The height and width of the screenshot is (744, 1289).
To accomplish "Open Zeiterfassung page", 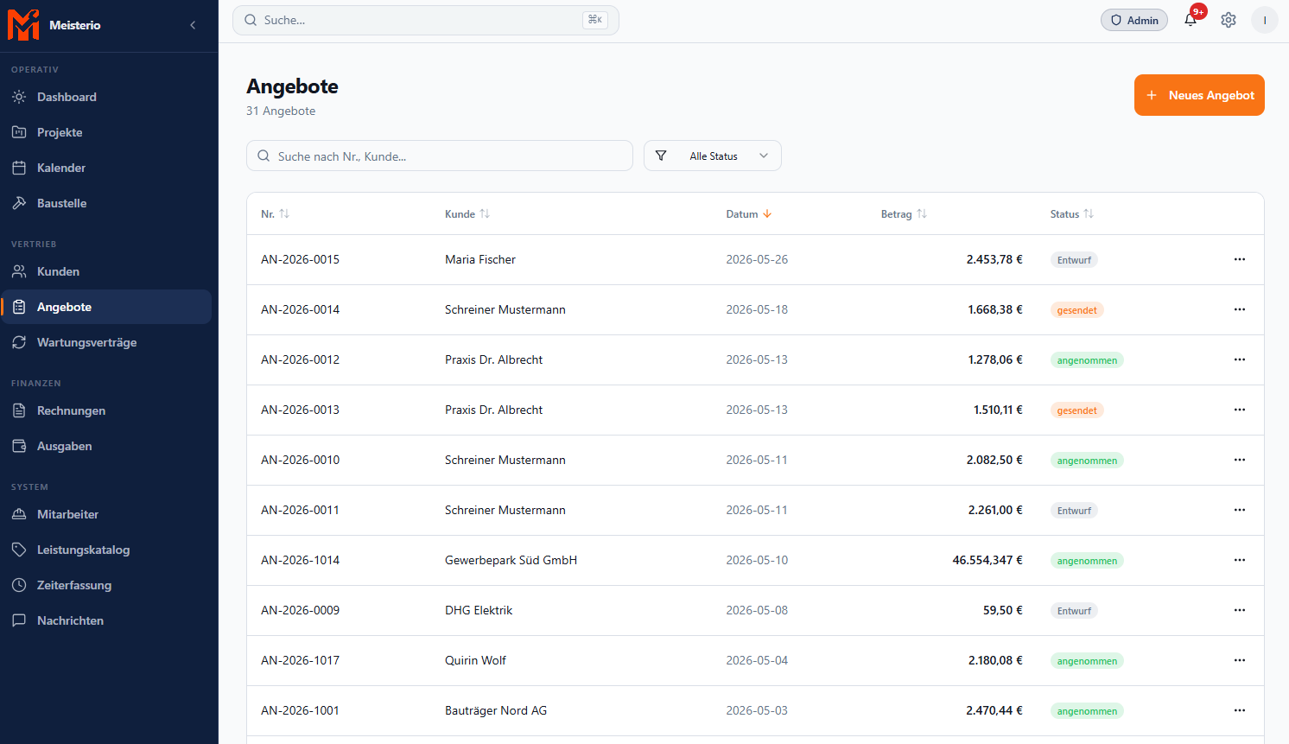I will point(106,585).
